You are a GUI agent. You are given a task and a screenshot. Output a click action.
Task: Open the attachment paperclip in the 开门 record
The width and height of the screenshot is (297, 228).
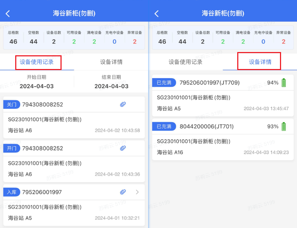tap(123, 148)
